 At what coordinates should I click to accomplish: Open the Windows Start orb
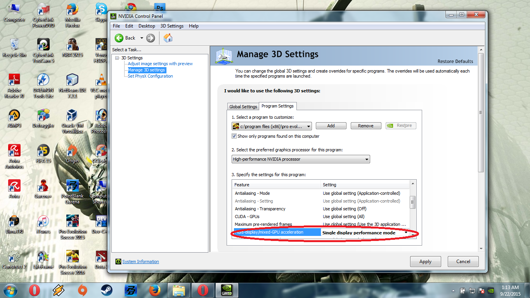point(10,290)
